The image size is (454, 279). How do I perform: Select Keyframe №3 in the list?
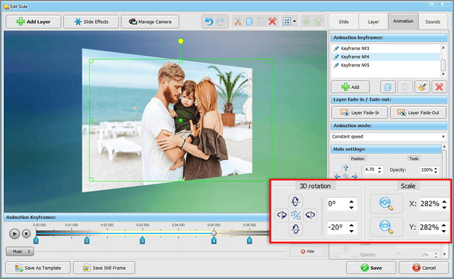click(385, 48)
